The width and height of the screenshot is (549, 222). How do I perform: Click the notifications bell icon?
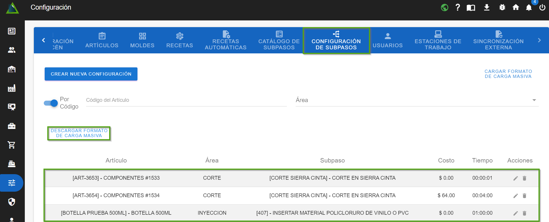[x=529, y=8]
